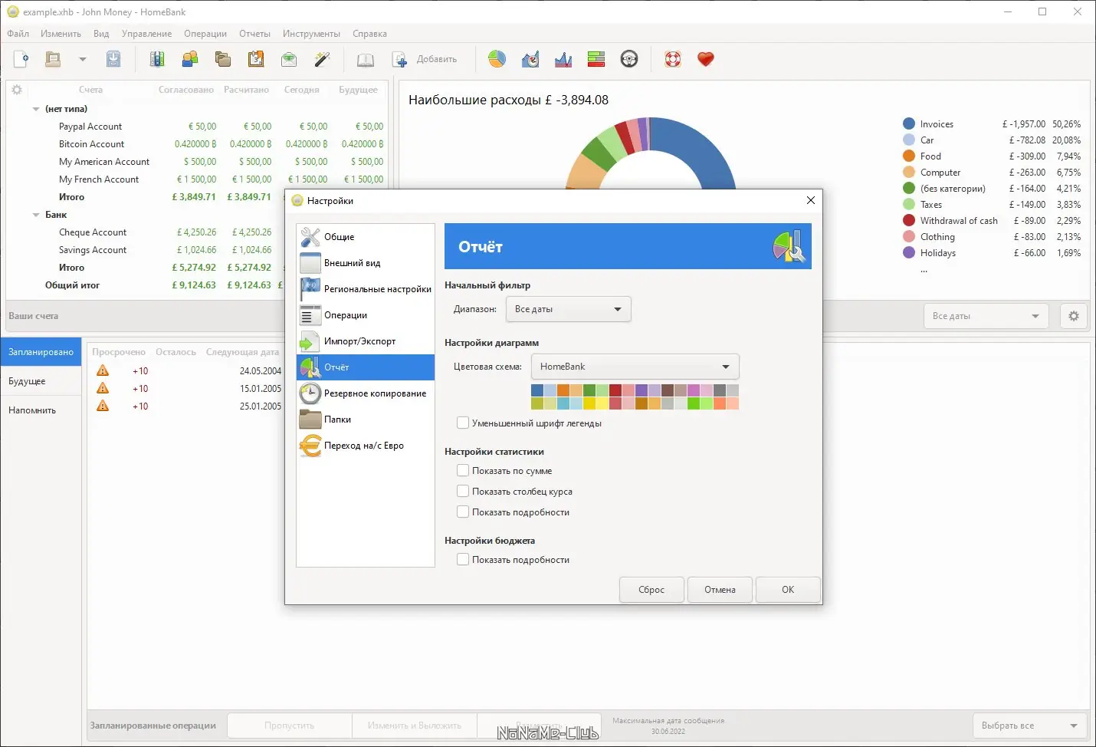The width and height of the screenshot is (1096, 747).
Task: Open the categories manager toolbar icon
Action: coord(223,59)
